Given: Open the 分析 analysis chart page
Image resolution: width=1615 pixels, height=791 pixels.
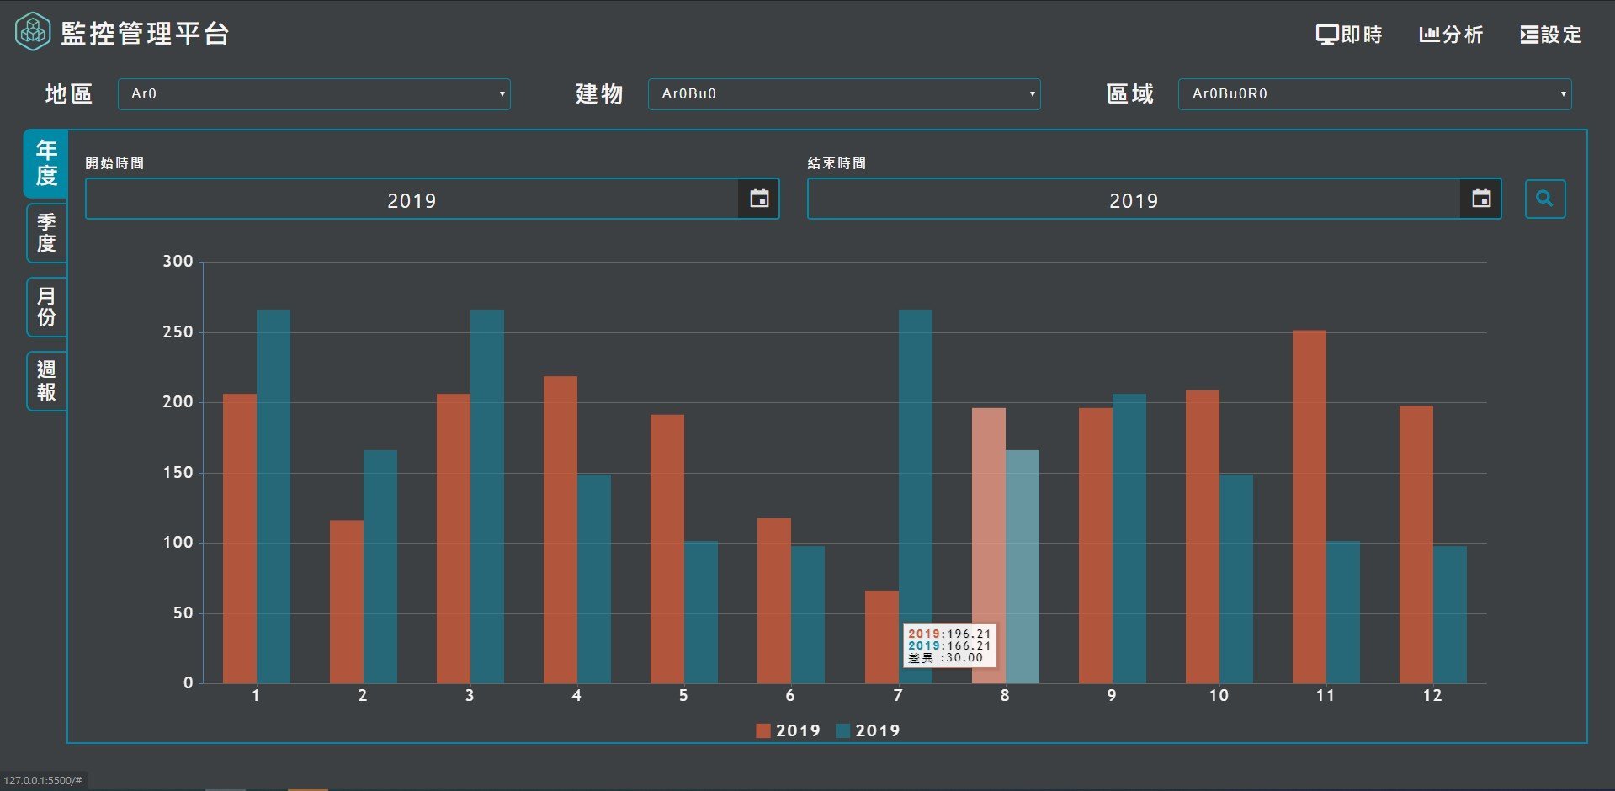Looking at the screenshot, I should (1451, 35).
